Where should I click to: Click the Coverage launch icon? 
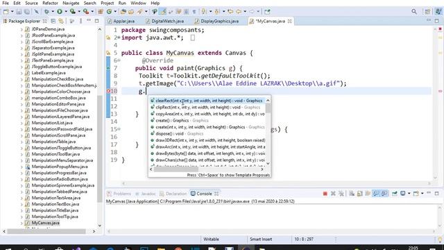pos(73,12)
